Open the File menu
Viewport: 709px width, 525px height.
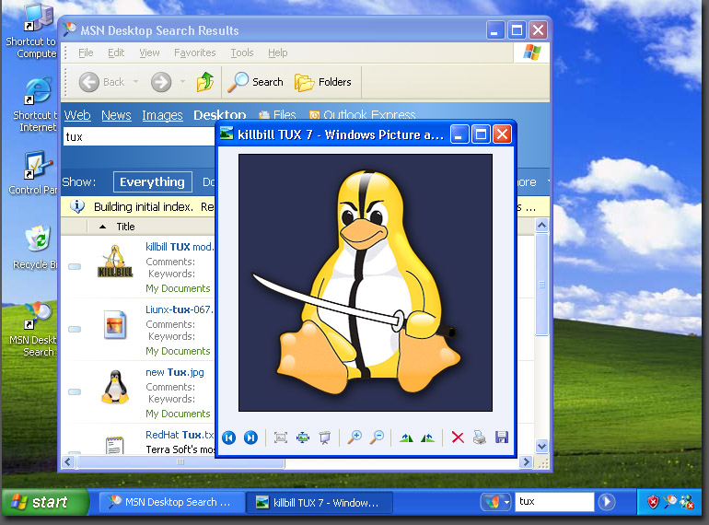(86, 52)
